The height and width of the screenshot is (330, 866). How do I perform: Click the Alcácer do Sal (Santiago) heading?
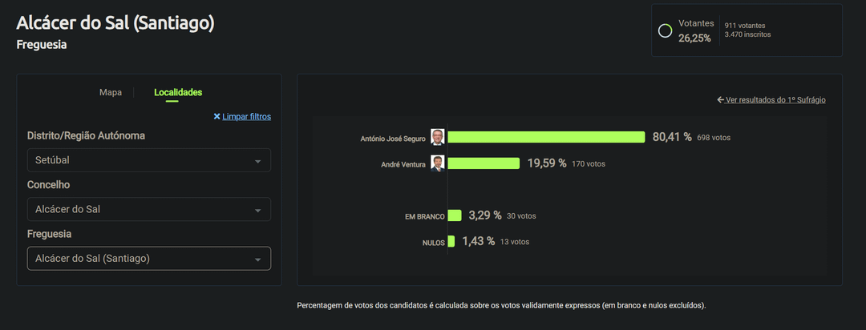coord(115,23)
